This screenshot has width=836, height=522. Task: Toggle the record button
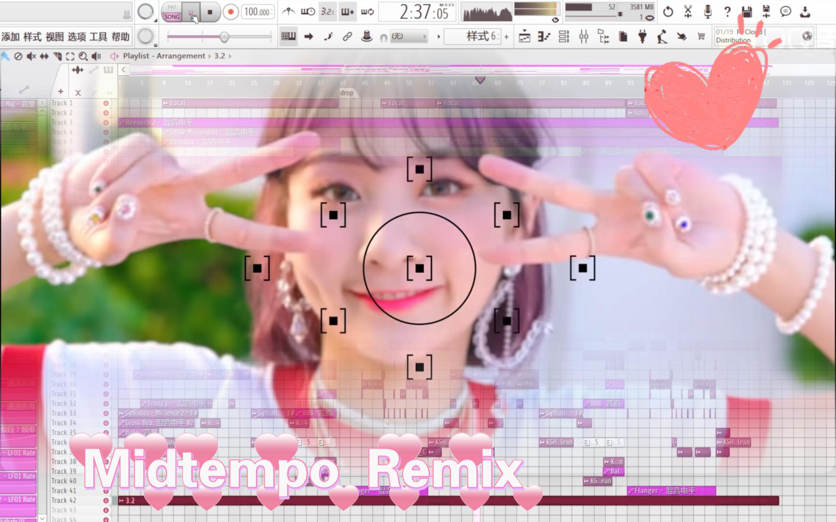(231, 12)
